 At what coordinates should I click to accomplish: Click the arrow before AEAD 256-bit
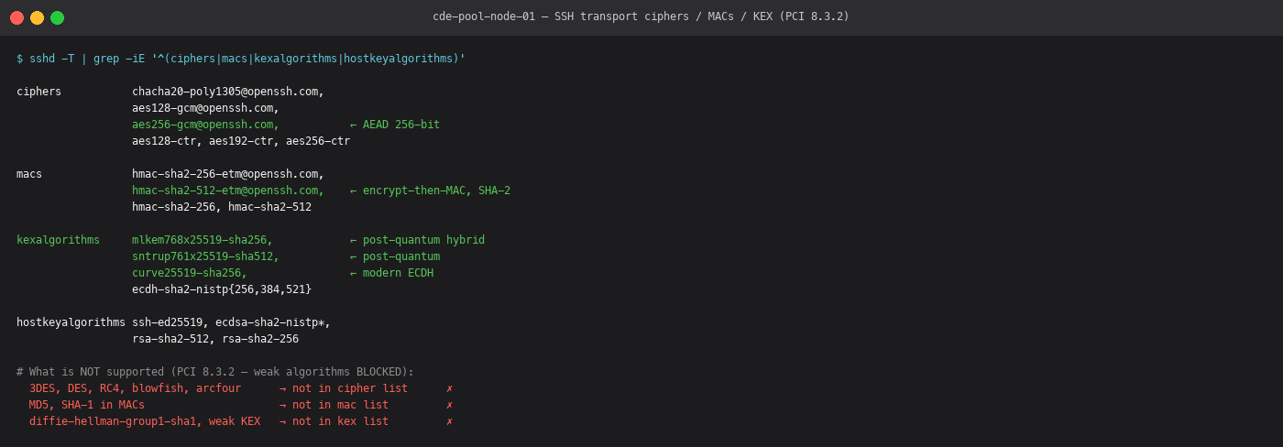click(354, 125)
